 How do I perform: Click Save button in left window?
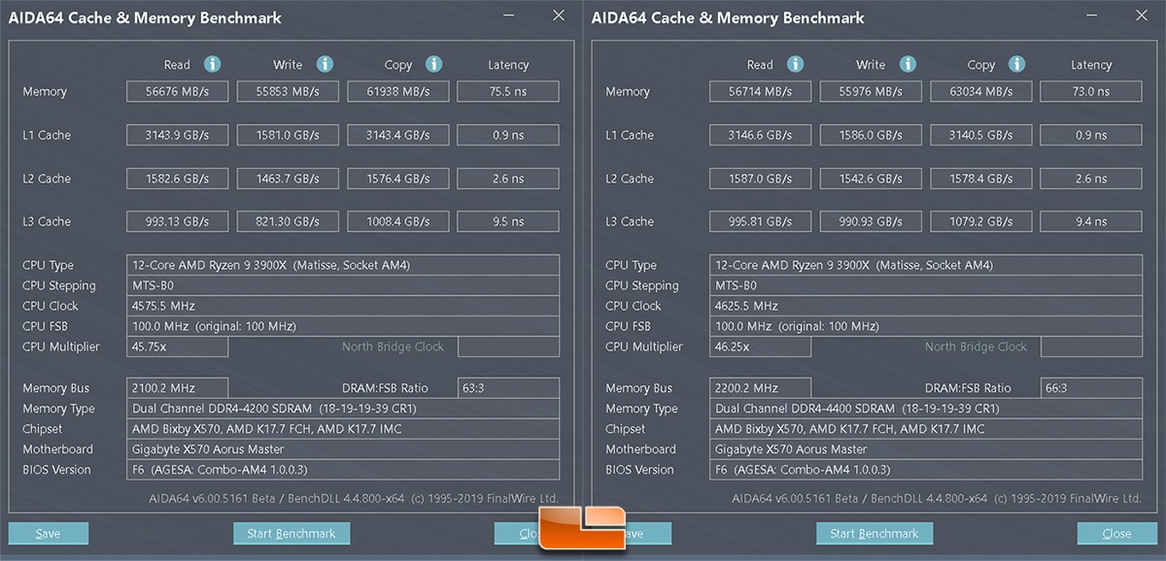49,533
